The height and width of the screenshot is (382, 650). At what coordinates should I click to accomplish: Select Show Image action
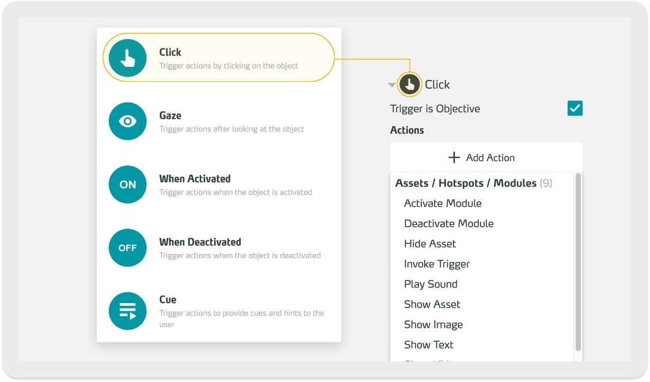(x=433, y=324)
